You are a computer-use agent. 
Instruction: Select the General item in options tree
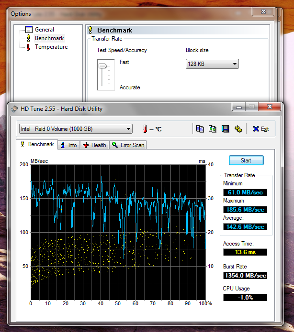click(x=44, y=30)
